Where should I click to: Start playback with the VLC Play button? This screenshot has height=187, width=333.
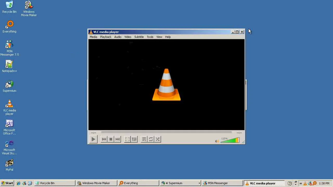click(x=93, y=139)
